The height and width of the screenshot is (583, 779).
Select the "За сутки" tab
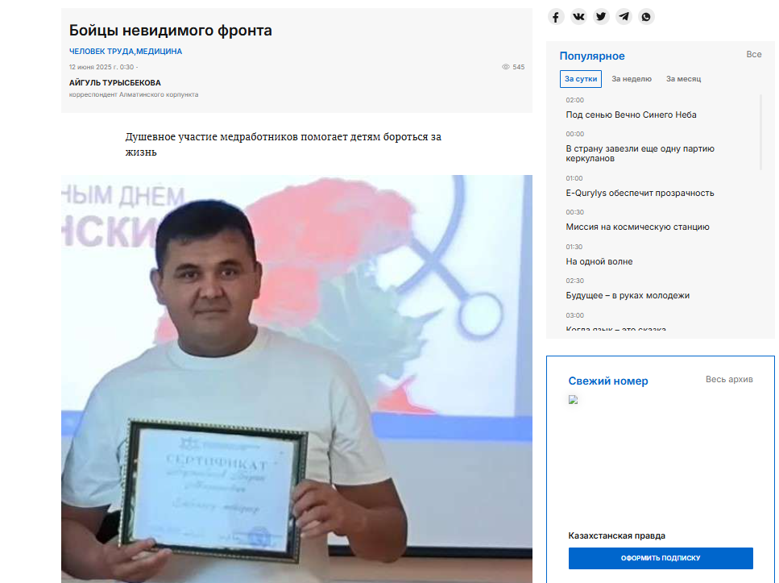click(x=581, y=79)
